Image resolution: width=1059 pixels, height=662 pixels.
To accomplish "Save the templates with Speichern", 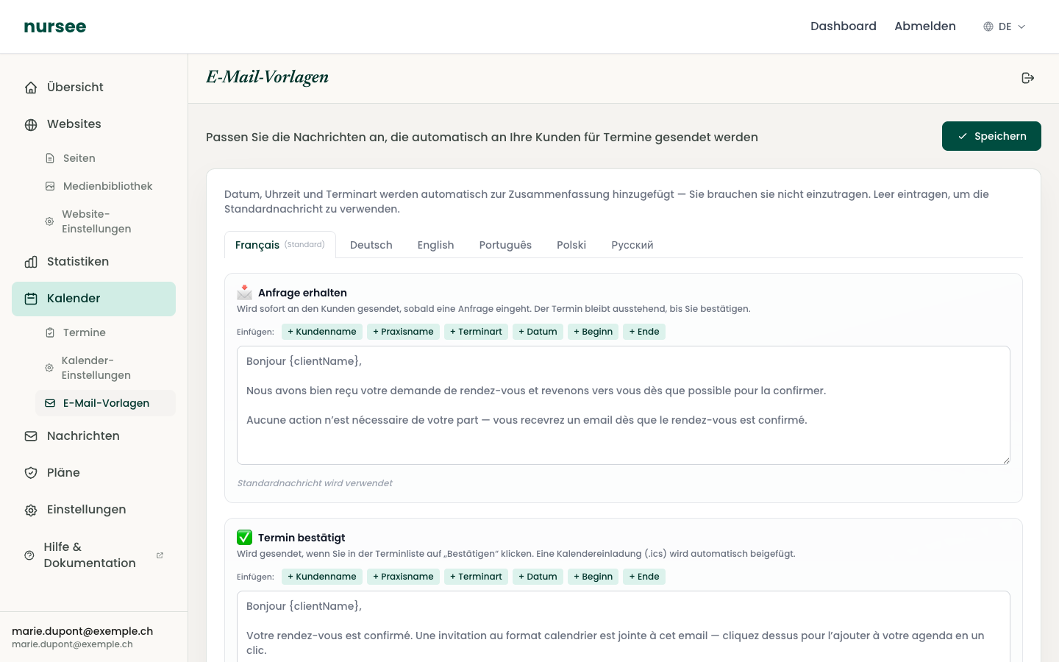I will point(991,136).
